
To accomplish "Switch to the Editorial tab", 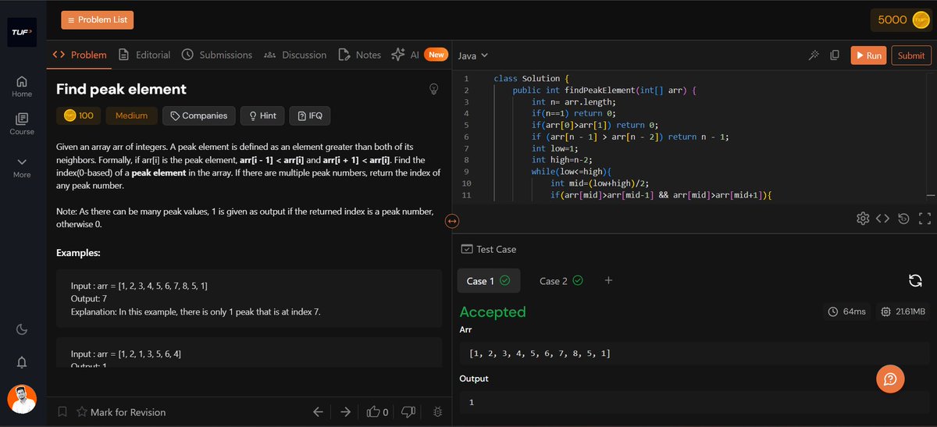I will pos(144,55).
